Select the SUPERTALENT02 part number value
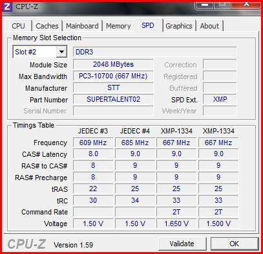The height and width of the screenshot is (254, 263). tap(113, 99)
